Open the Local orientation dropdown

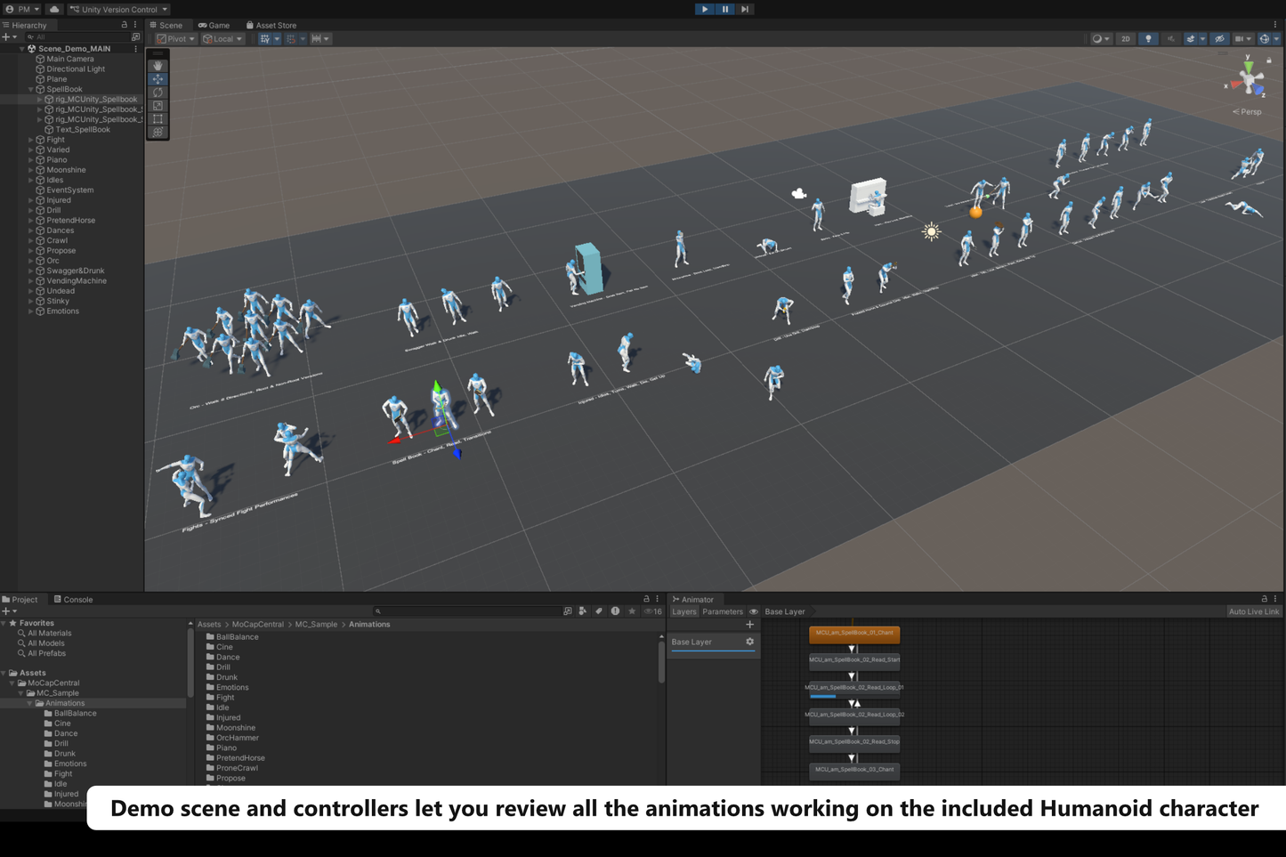click(x=222, y=38)
